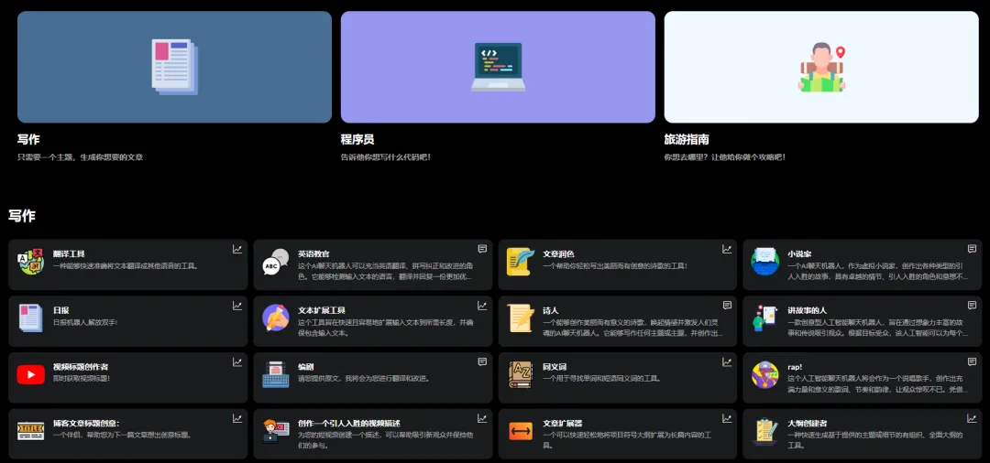Click the 文章扩展器 orange double-arrow icon
Screen dimensions: 990x463
521,431
